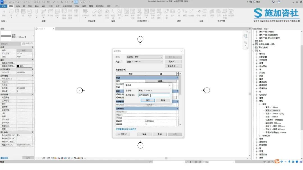
Task: Close the Rename dialog with its X
Action: (169, 85)
